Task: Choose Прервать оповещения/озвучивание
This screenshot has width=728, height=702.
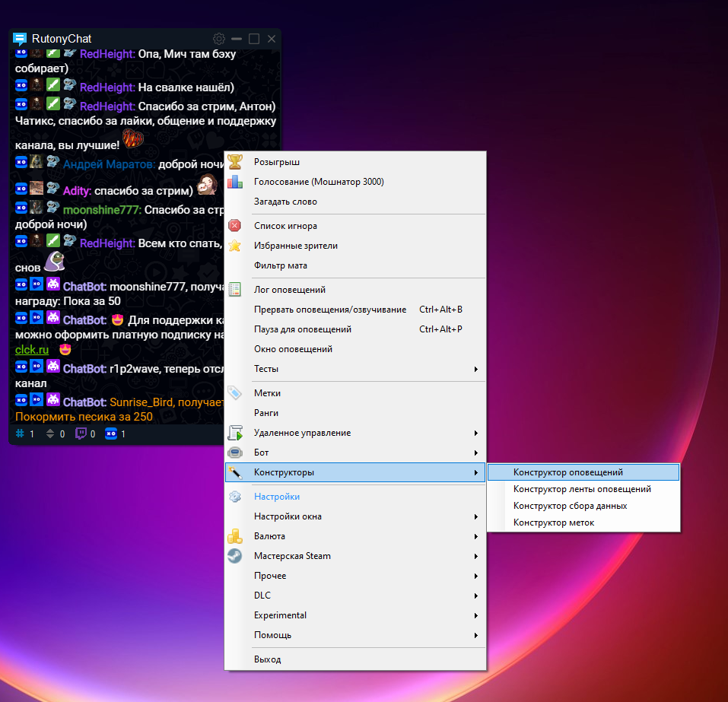Action: coord(355,310)
